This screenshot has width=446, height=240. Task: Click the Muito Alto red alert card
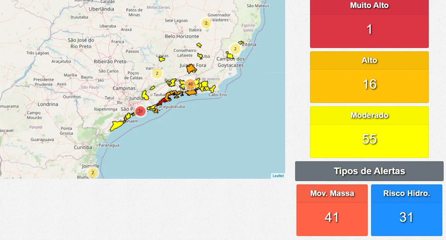[369, 24]
